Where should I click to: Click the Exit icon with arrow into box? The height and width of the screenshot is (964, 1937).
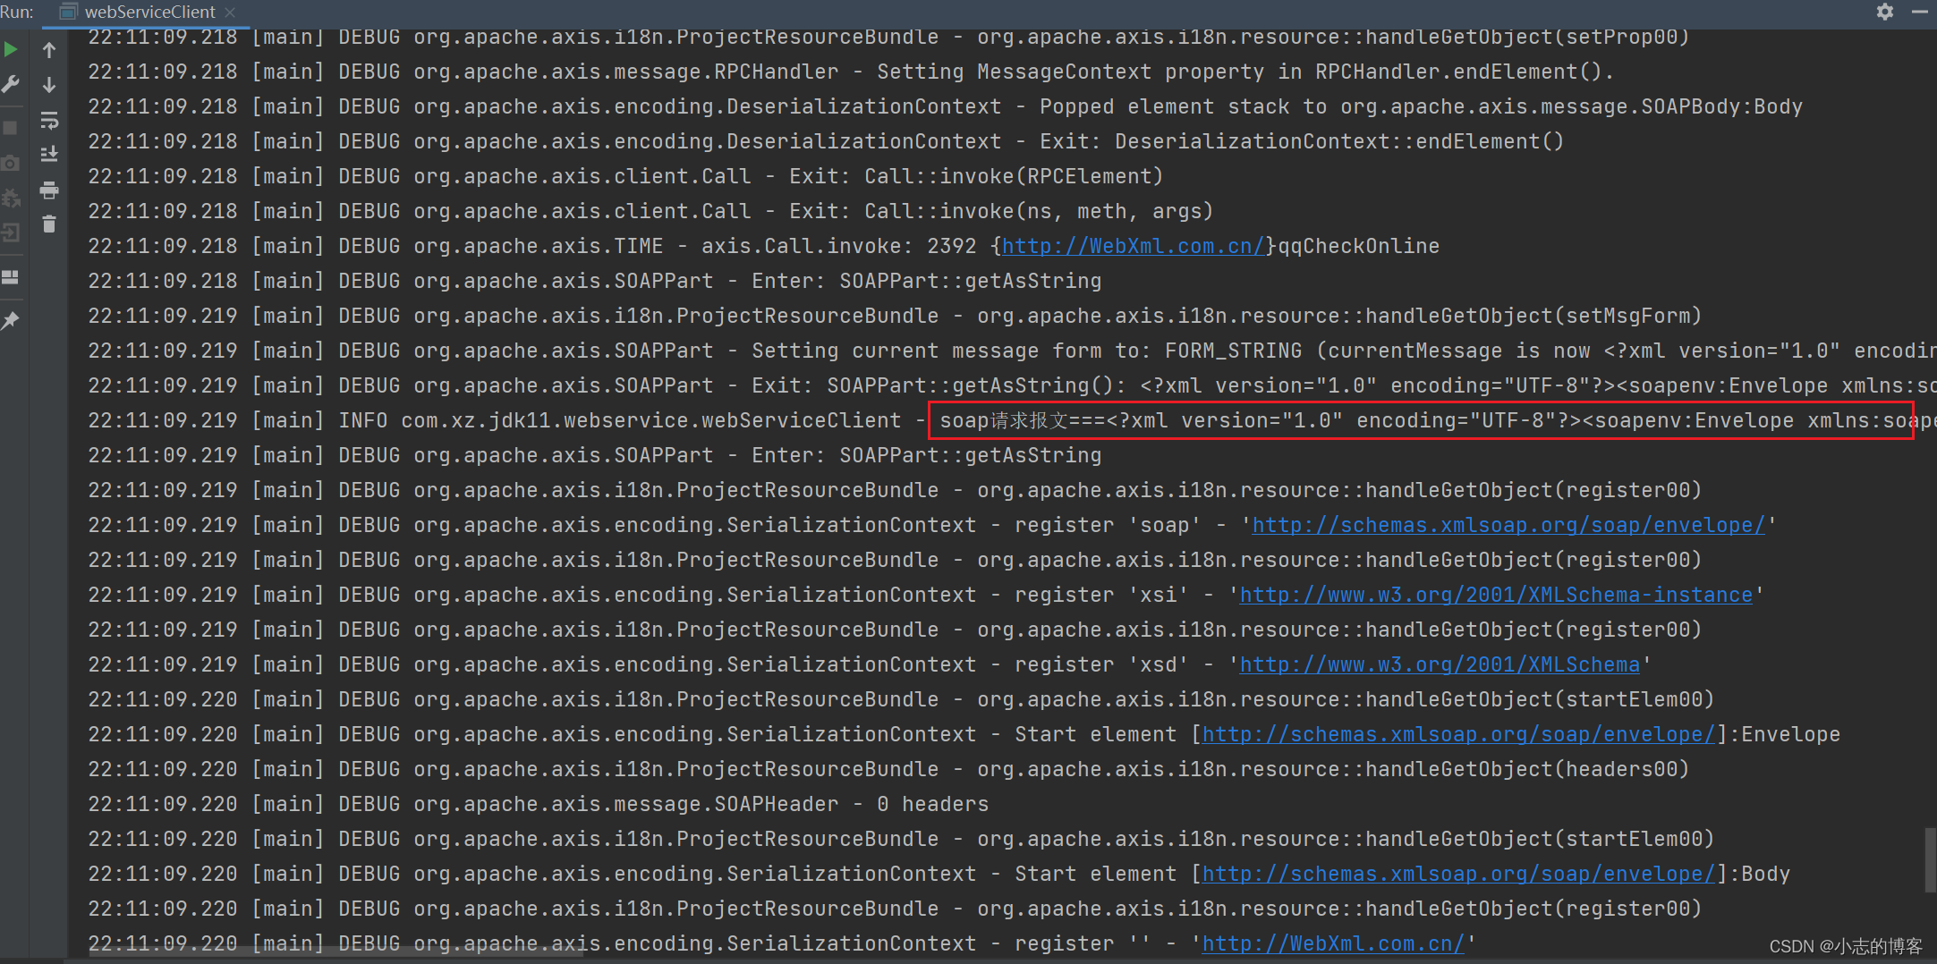[11, 233]
